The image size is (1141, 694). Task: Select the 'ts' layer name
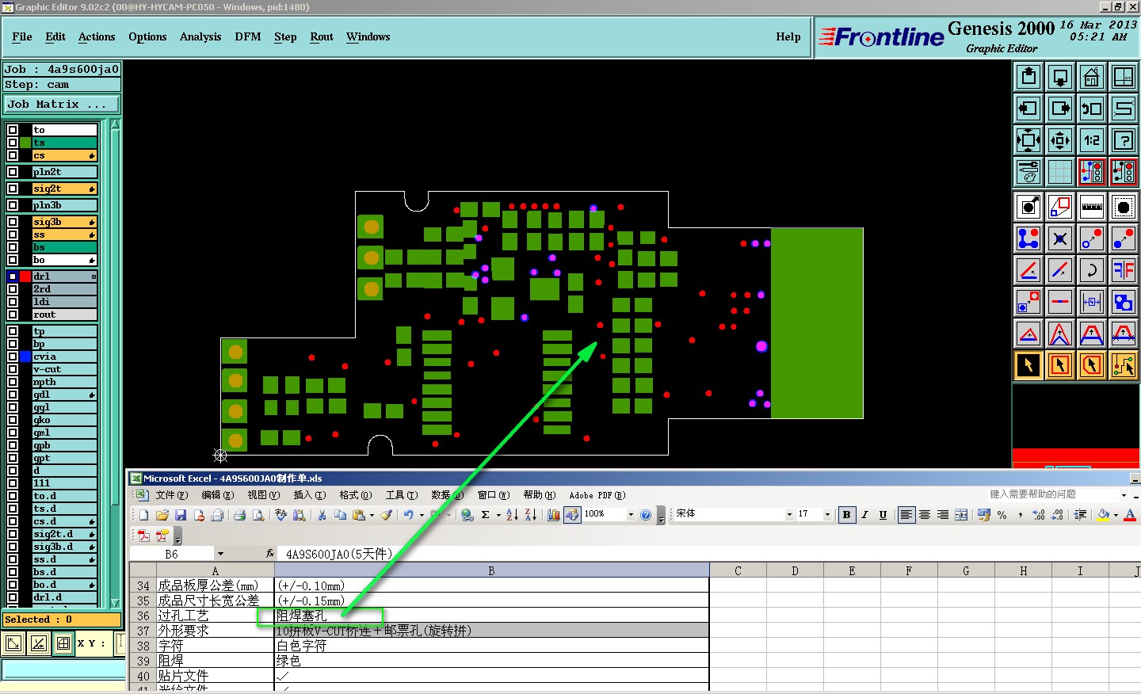(65, 143)
